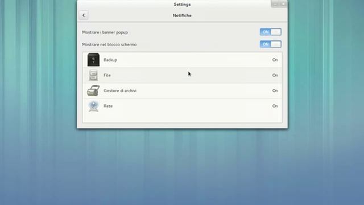Select the Rete label
Image resolution: width=364 pixels, height=205 pixels.
coord(108,106)
